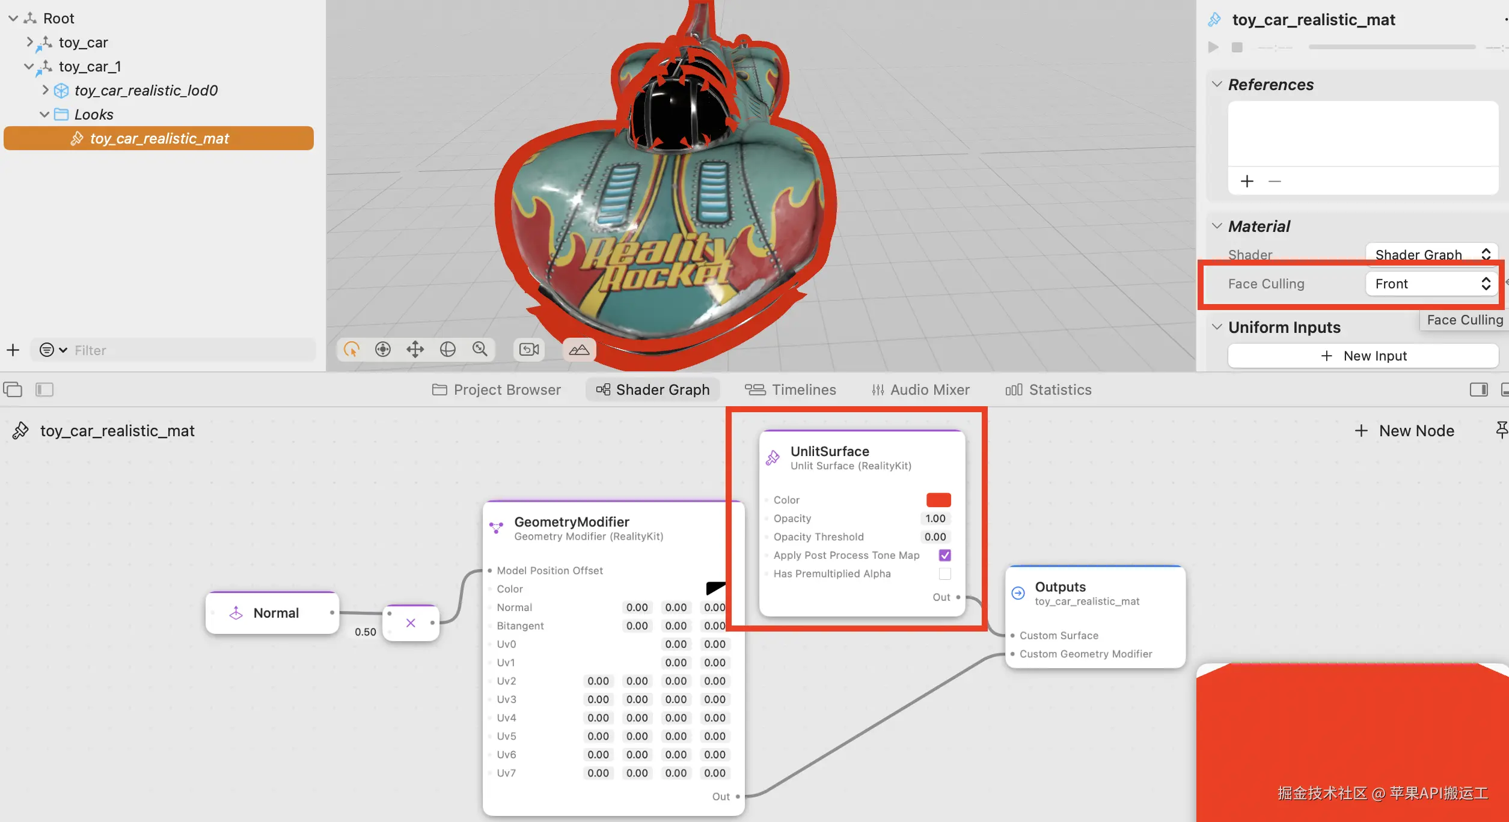Expand the toy_car tree item
Screen dimensions: 1509x822
(x=29, y=42)
